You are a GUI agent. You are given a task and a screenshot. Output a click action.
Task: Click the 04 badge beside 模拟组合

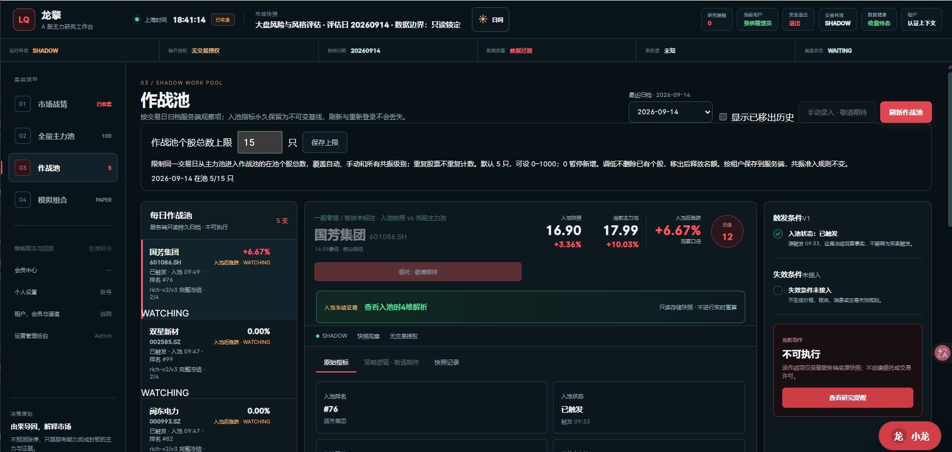tap(22, 200)
